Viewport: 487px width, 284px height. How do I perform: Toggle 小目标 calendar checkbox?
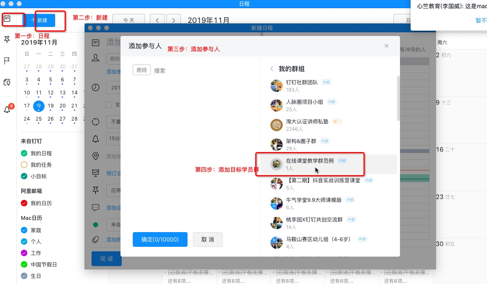pyautogui.click(x=24, y=176)
